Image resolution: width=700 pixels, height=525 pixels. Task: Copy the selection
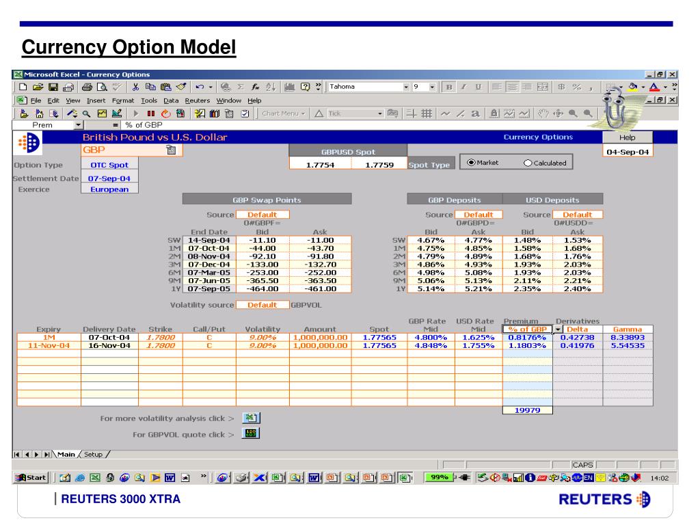150,87
